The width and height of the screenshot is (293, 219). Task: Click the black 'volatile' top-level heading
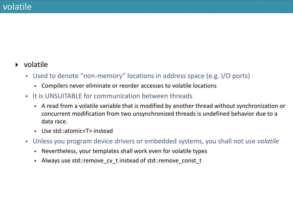pos(36,65)
